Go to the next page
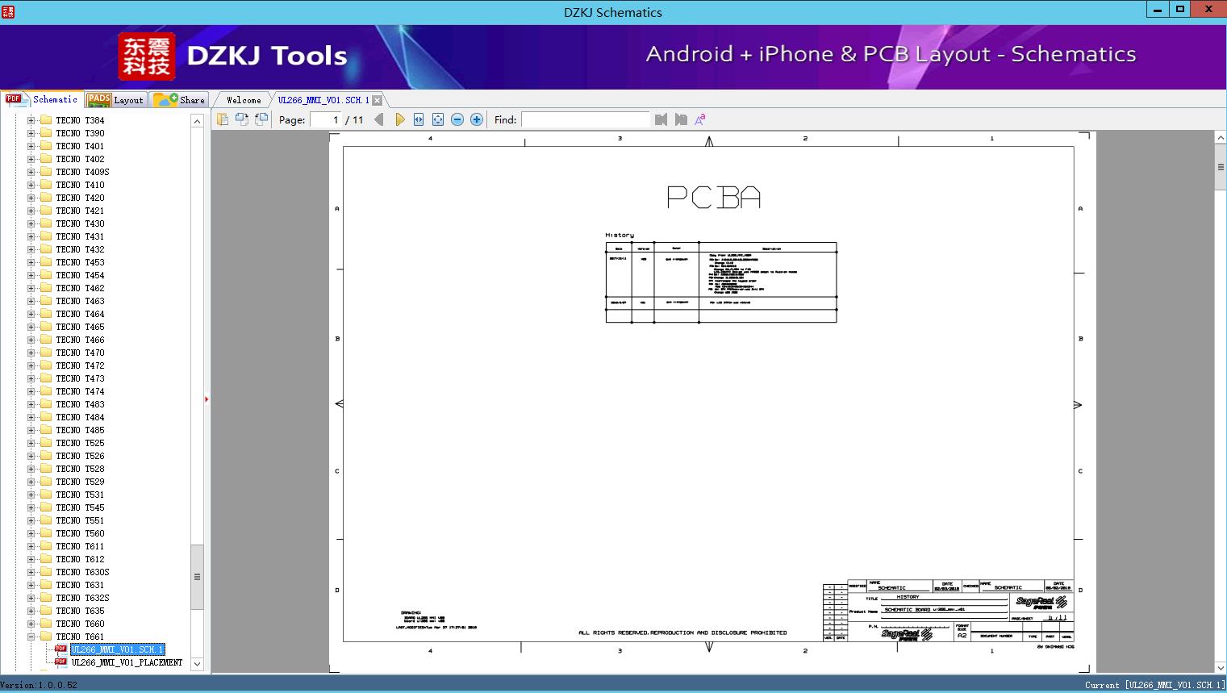 pyautogui.click(x=399, y=119)
